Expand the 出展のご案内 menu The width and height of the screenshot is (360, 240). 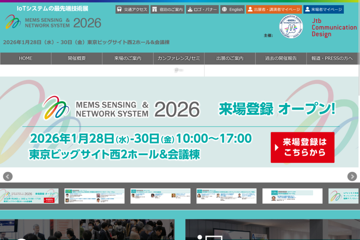pos(230,58)
